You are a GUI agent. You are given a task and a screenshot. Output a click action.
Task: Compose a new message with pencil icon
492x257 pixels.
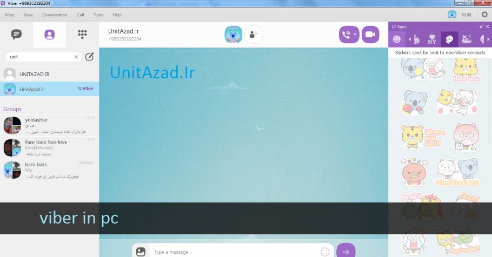tap(89, 56)
